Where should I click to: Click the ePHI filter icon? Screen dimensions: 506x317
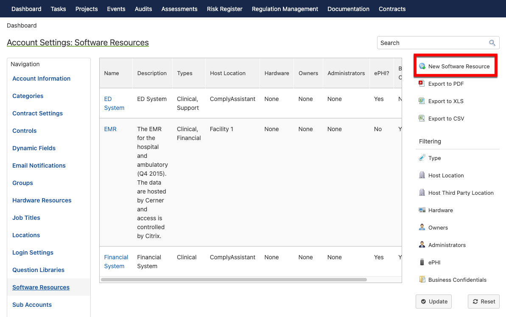422,262
